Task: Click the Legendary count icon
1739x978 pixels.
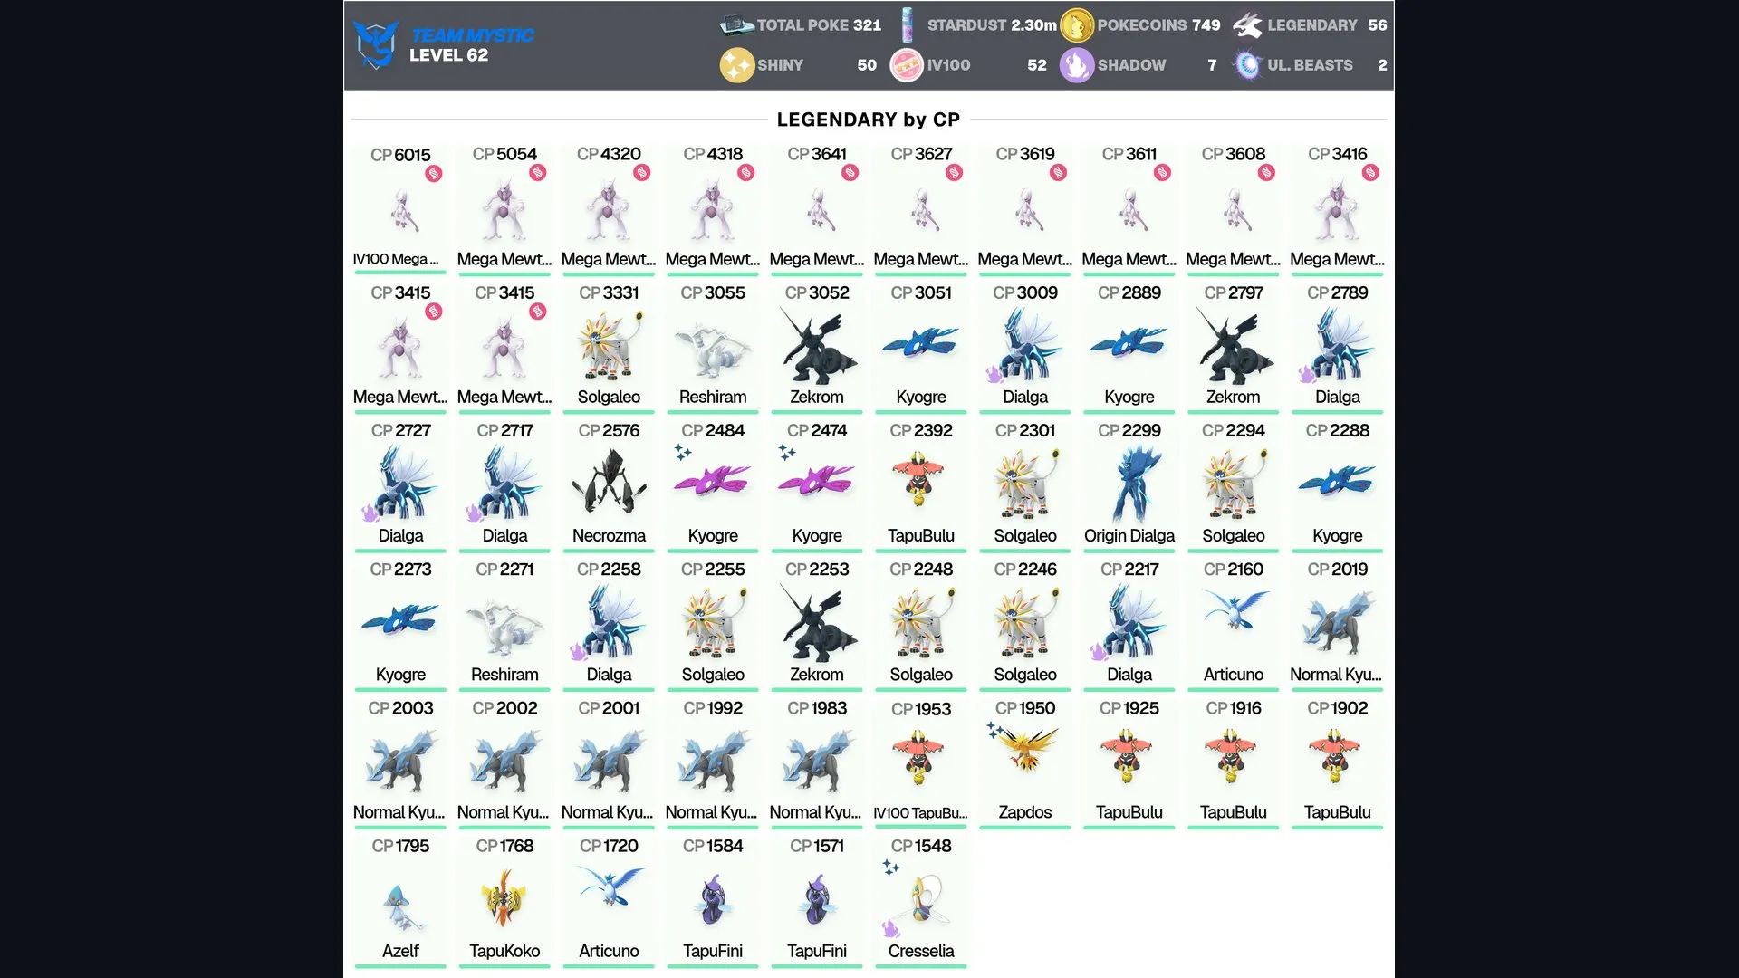Action: pos(1247,25)
